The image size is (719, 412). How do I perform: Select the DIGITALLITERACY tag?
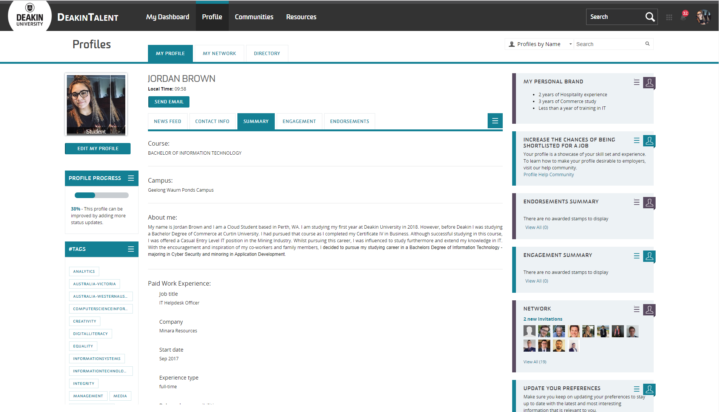coord(91,334)
